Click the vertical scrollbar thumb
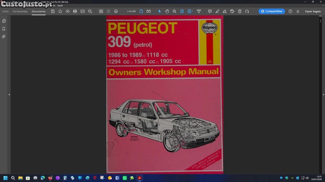This screenshot has height=182, width=325. 320,21
